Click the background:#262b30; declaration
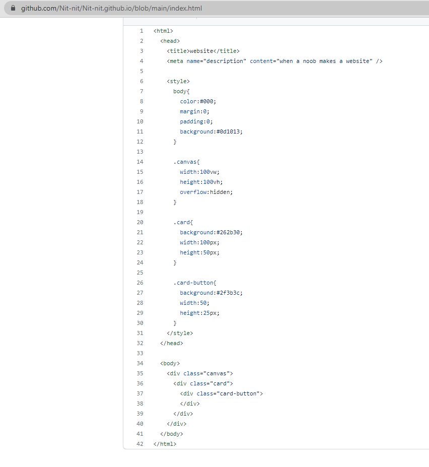The image size is (429, 467). tap(211, 233)
